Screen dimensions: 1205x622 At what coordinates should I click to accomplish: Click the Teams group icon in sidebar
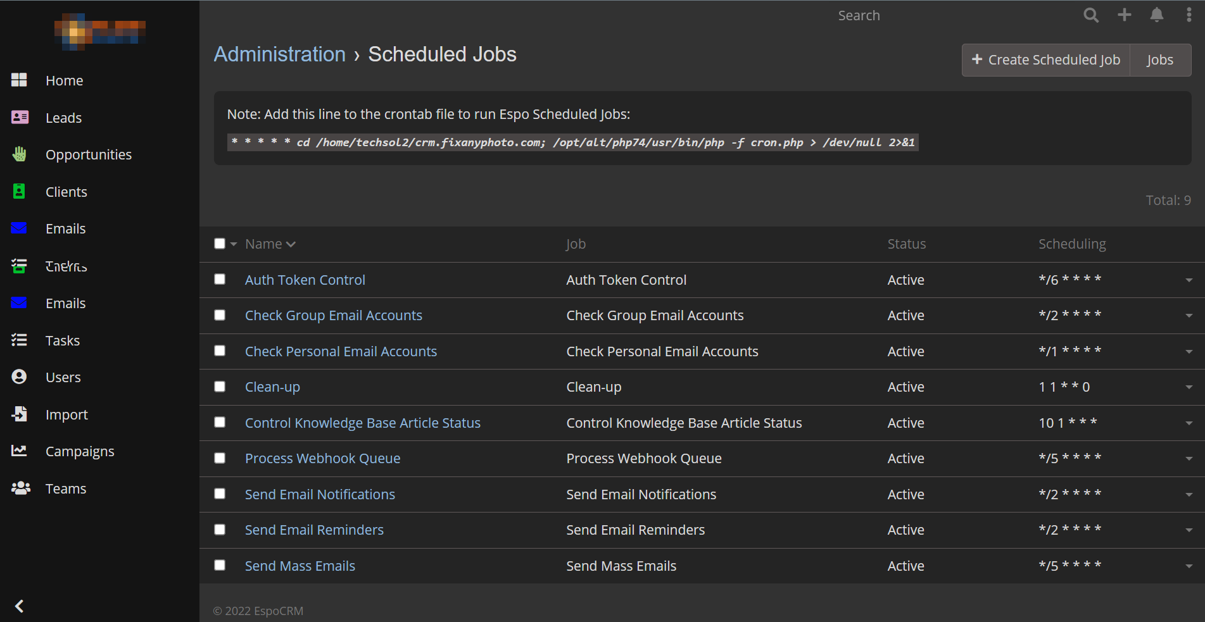coord(20,488)
